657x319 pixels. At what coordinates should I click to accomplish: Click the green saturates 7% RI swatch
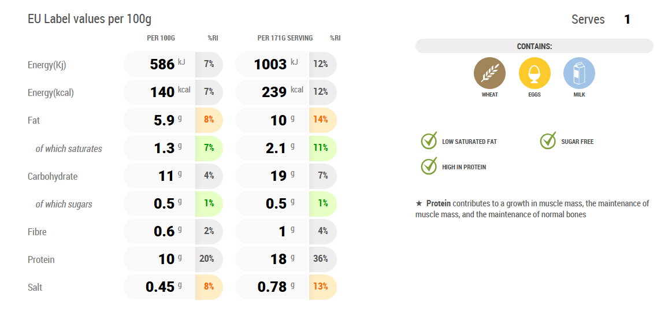click(x=209, y=148)
